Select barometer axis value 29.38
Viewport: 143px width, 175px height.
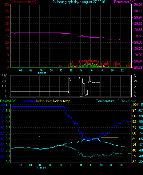point(138,42)
